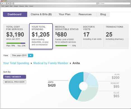Click the 'Plan: 78%' label

coord(11,46)
